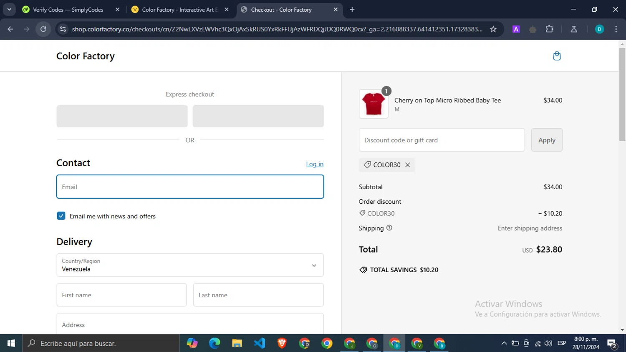Remove the COLOR30 discount code tag
The height and width of the screenshot is (352, 626).
tap(408, 165)
